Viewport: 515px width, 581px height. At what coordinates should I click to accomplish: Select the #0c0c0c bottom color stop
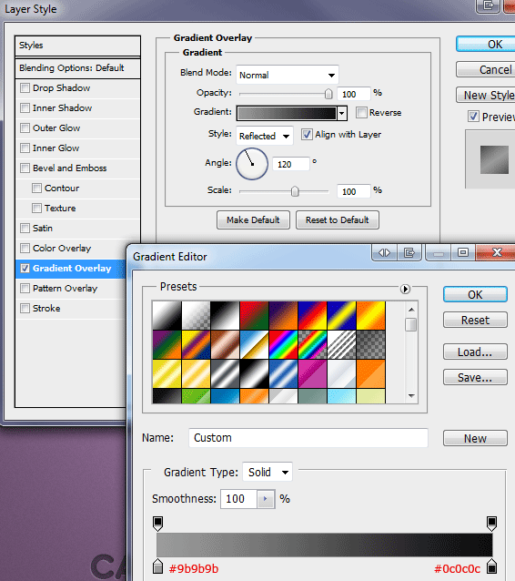click(x=491, y=566)
